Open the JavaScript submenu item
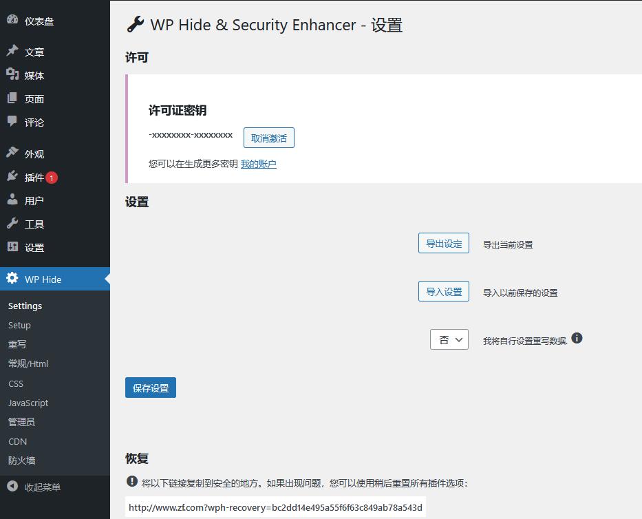642x519 pixels. coord(28,403)
